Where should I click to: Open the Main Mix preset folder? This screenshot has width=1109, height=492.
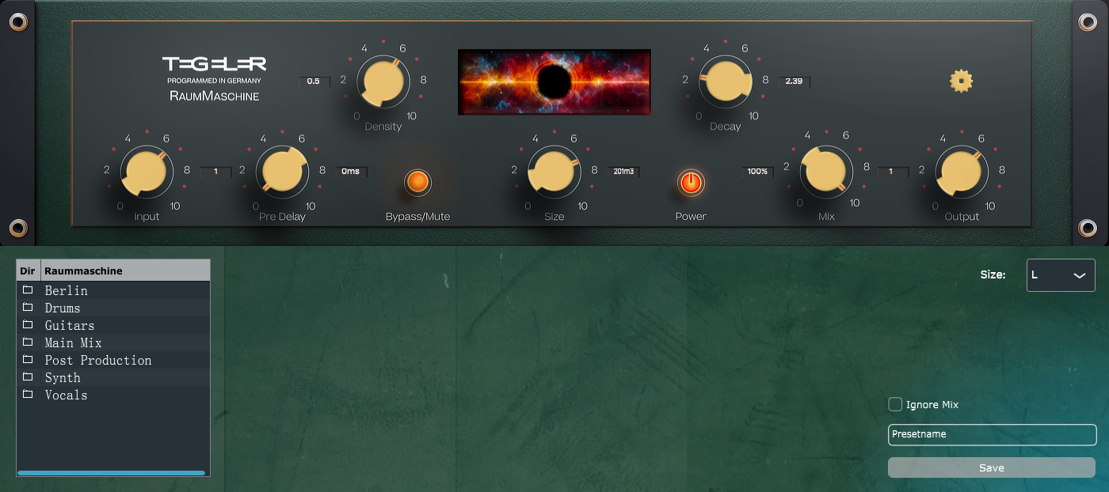pos(113,343)
